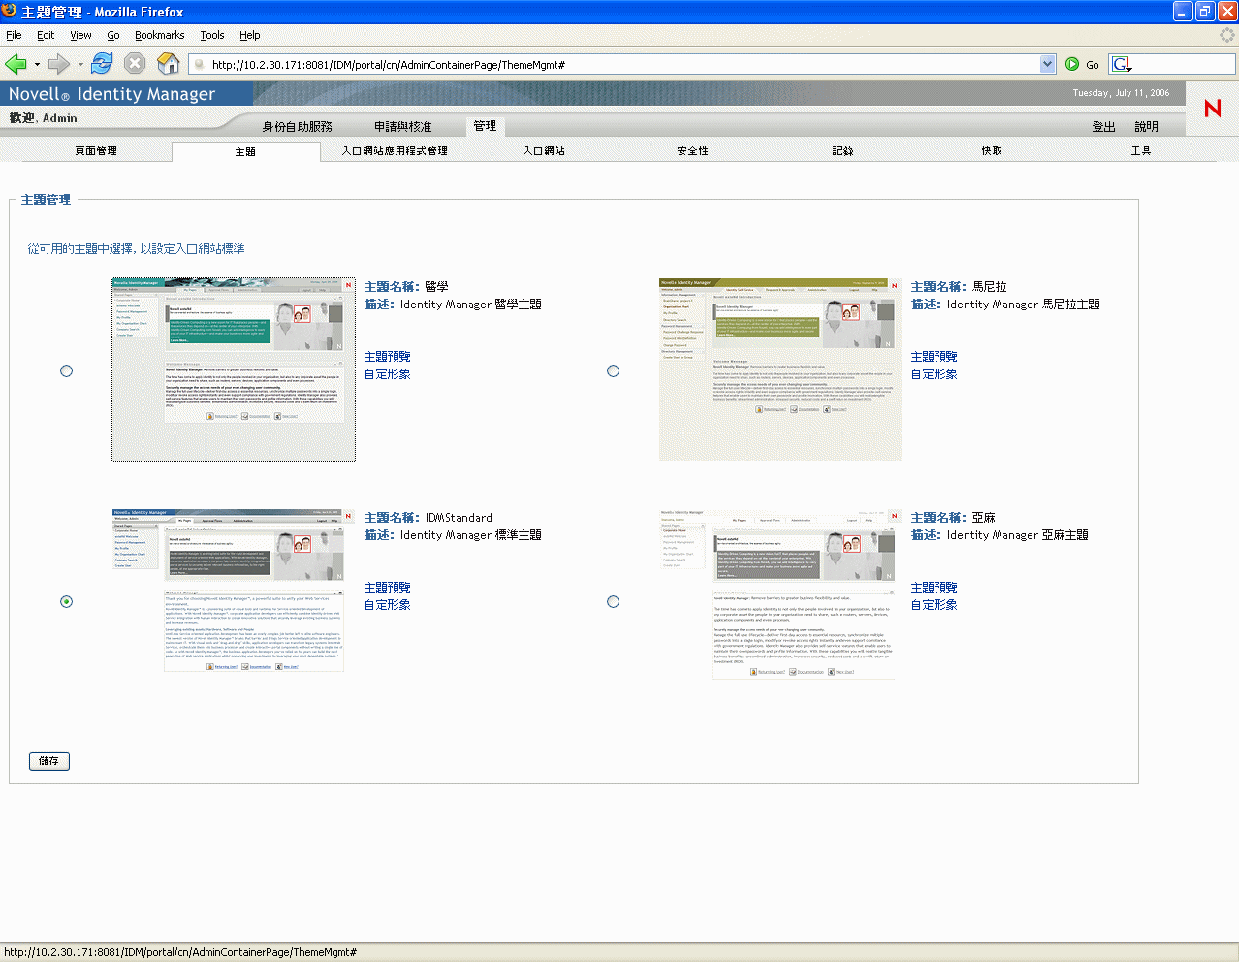Image resolution: width=1239 pixels, height=962 pixels.
Task: Open the 工具 sub-tab
Action: click(1141, 151)
